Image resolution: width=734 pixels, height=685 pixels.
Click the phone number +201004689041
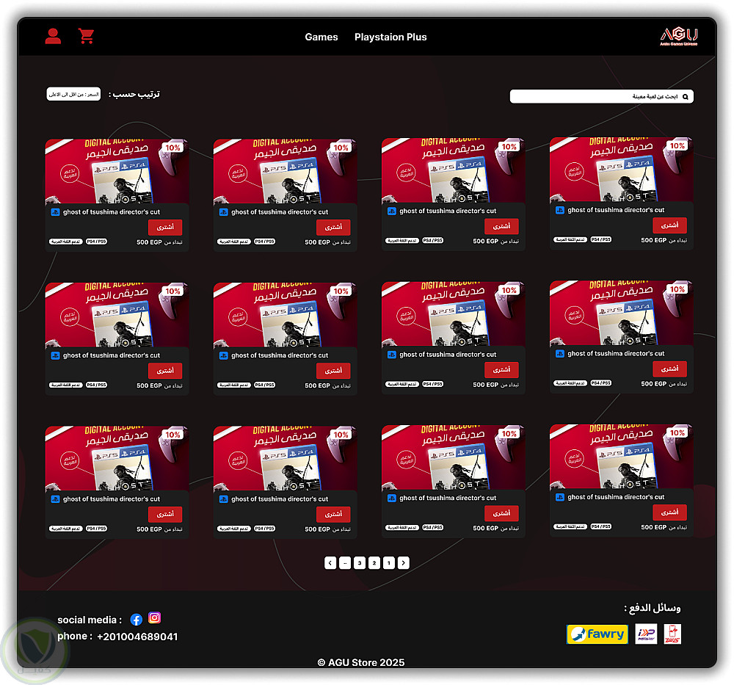coord(137,637)
